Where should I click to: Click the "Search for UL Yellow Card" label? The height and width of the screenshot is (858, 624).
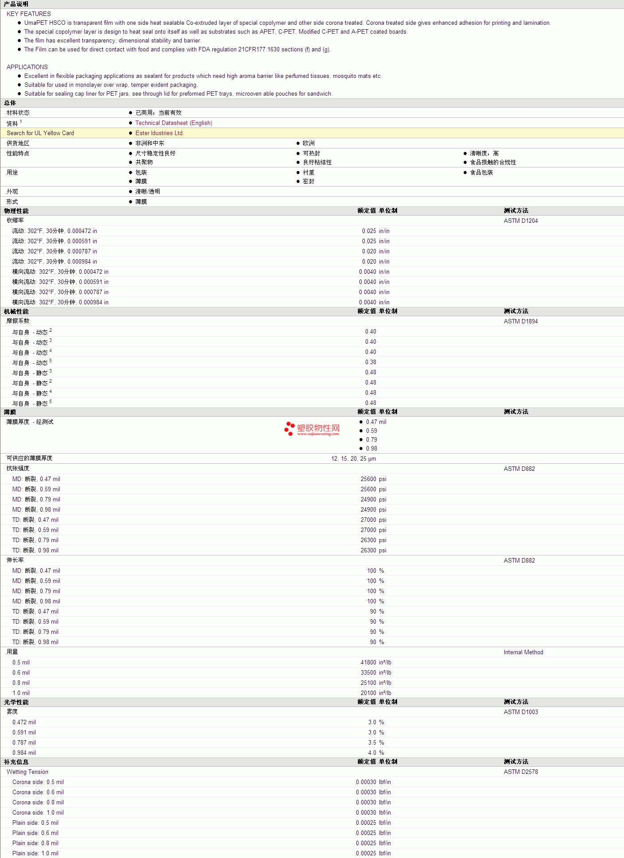pyautogui.click(x=40, y=133)
